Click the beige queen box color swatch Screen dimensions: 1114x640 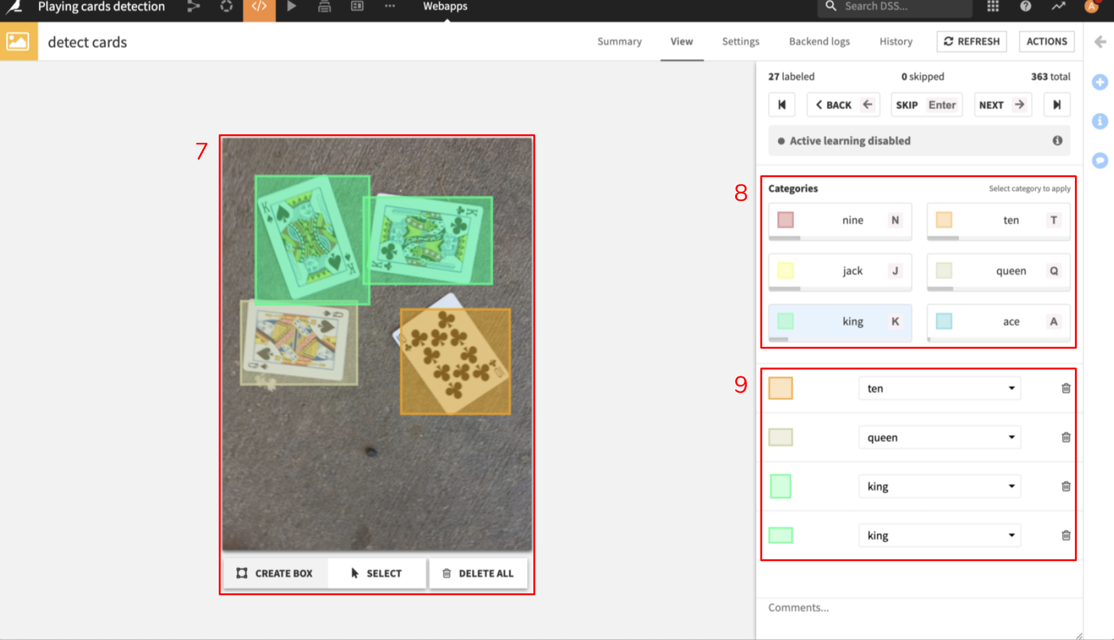pyautogui.click(x=780, y=438)
